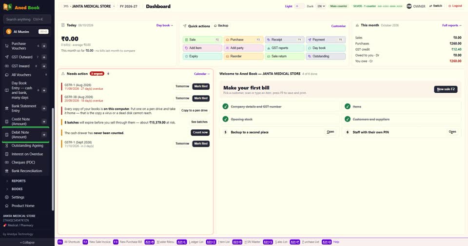Click the Aned Book logo icon
The width and height of the screenshot is (468, 246).
(7, 7)
